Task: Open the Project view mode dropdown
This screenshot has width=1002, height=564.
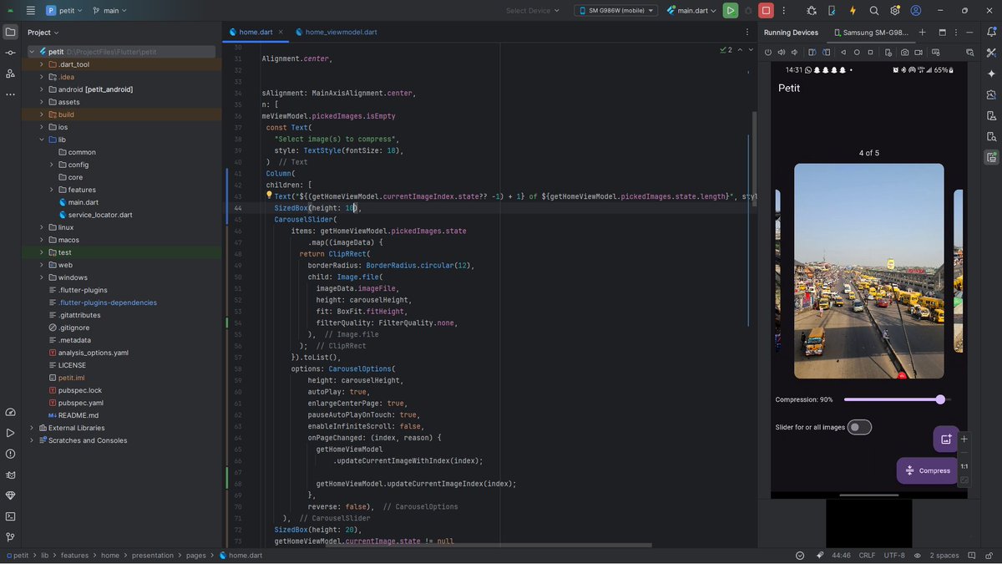Action: (x=43, y=32)
